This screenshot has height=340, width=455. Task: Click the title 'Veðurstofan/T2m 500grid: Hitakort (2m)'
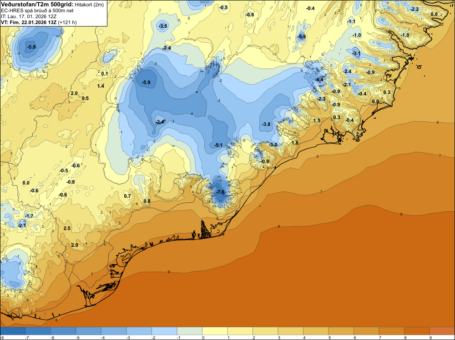click(52, 5)
